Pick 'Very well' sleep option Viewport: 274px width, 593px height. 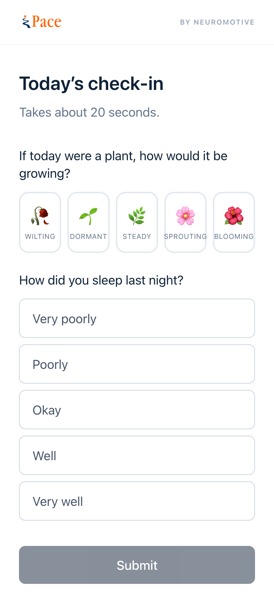point(137,501)
